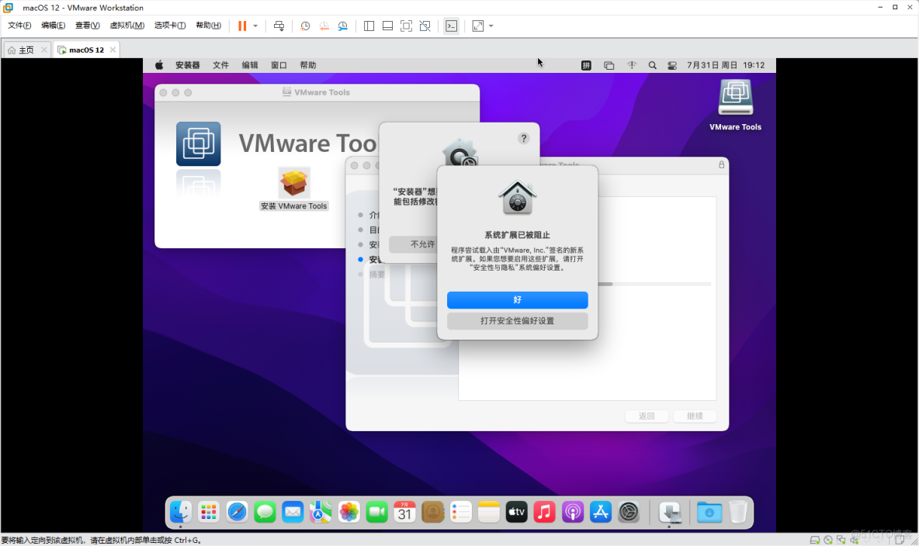The image size is (919, 546).
Task: Open Messages from the Dock
Action: click(265, 512)
